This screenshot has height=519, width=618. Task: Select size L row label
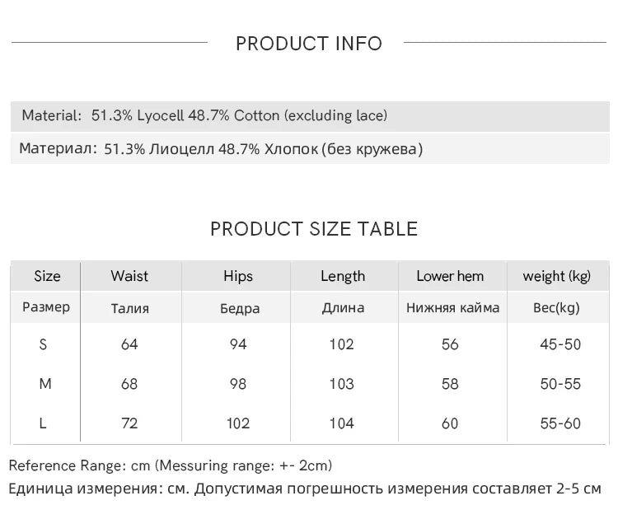(x=43, y=423)
